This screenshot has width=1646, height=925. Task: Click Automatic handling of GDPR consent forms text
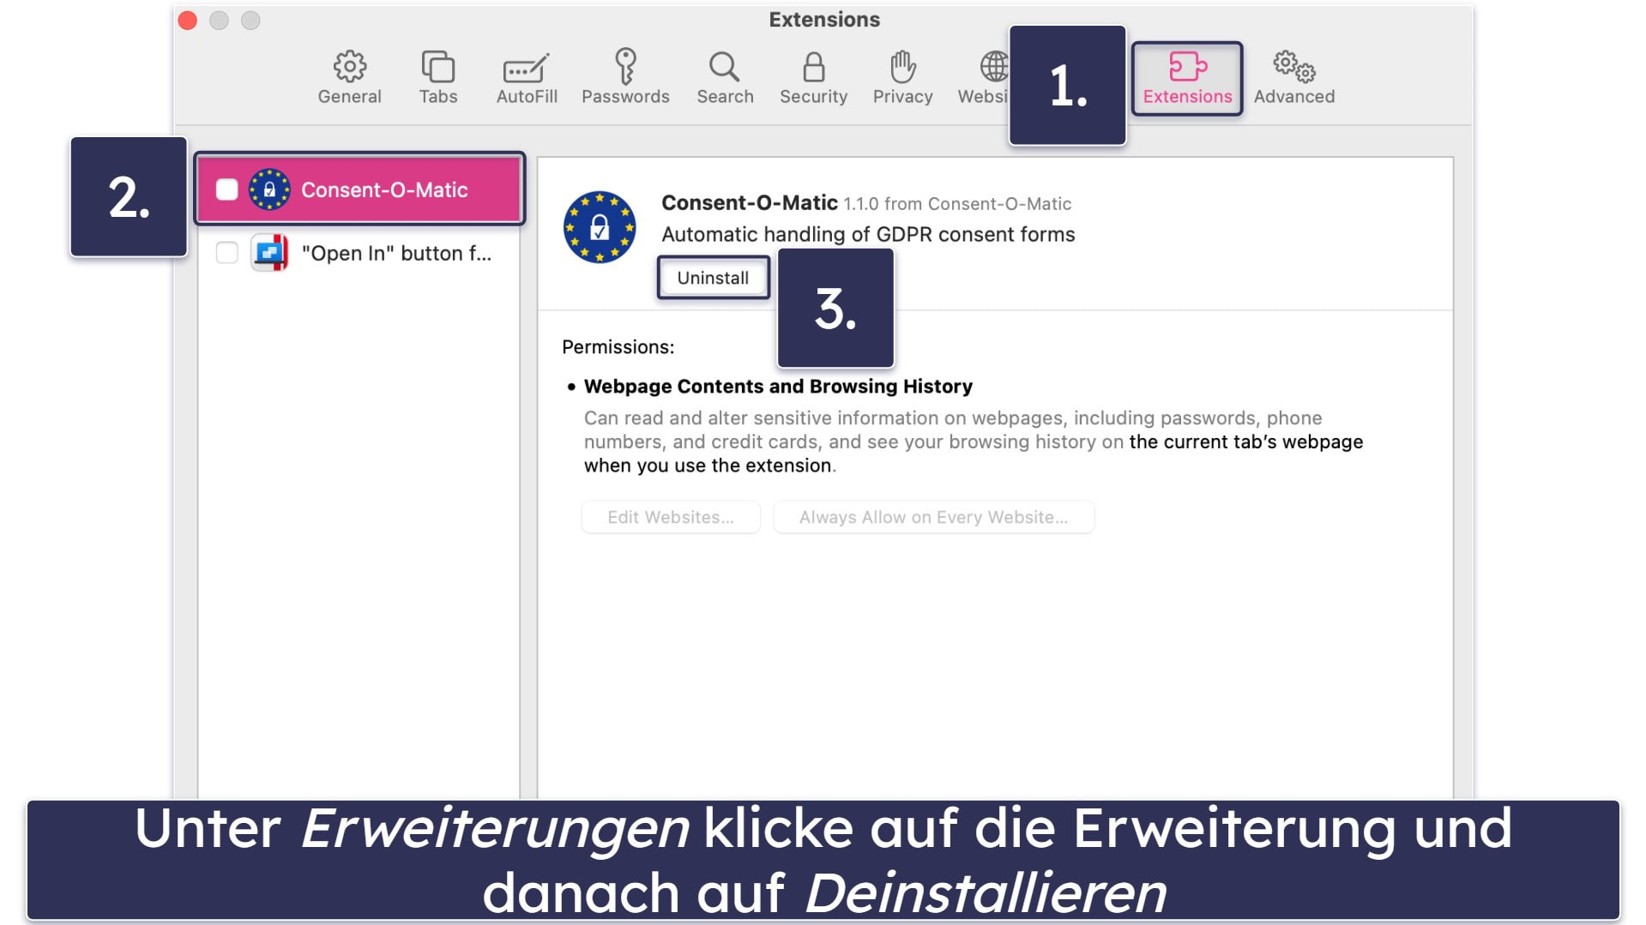(868, 235)
